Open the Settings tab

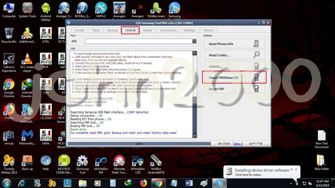click(189, 30)
